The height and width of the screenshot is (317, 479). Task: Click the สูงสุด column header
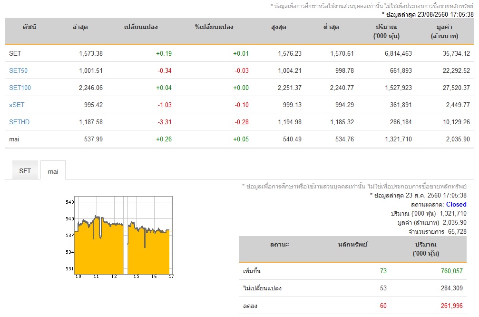(279, 27)
